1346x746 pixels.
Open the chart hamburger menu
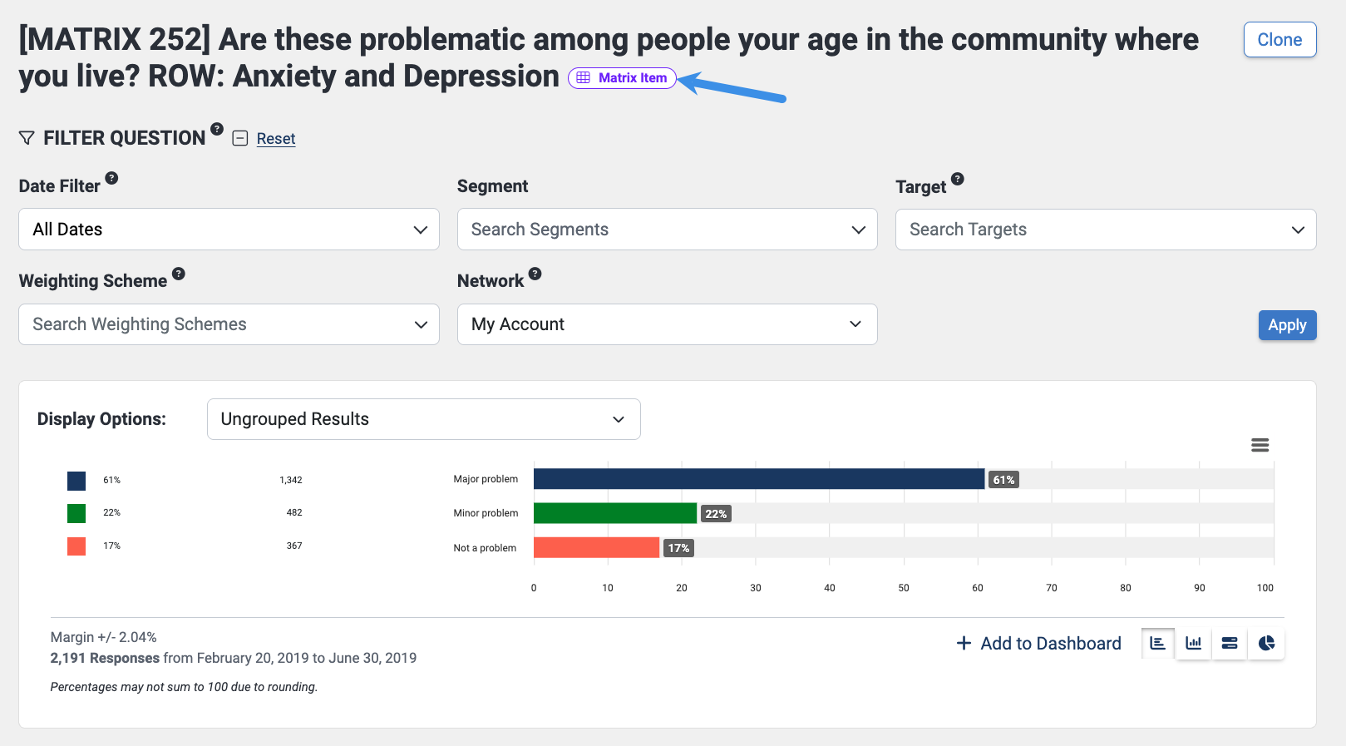point(1260,445)
